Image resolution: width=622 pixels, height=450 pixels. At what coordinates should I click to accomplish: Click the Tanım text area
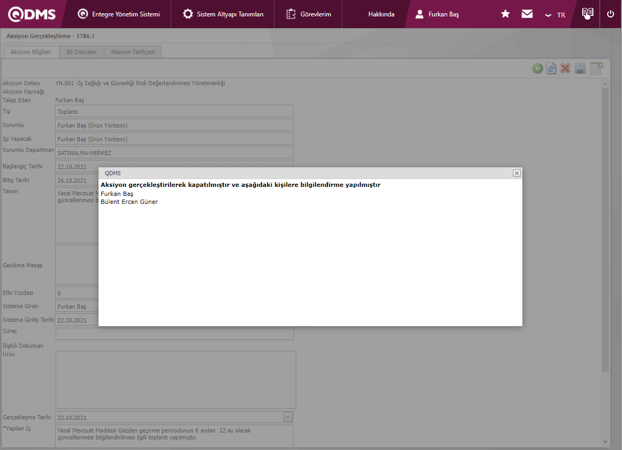click(77, 215)
